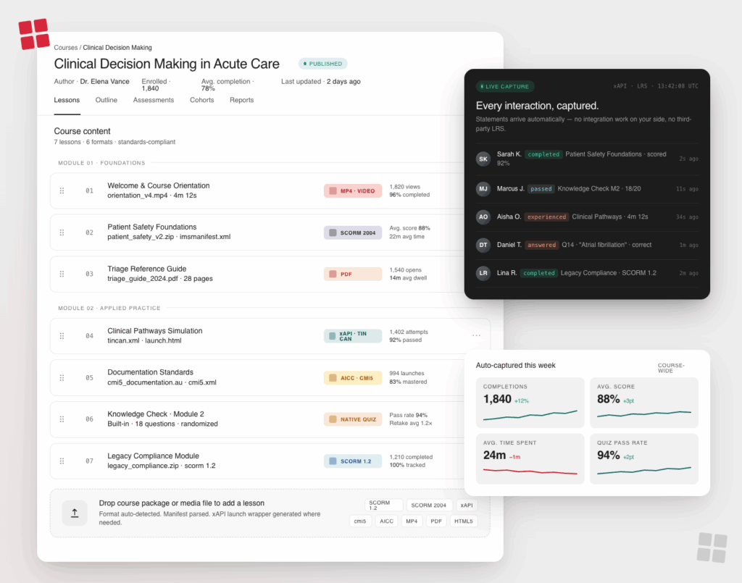This screenshot has width=742, height=583.
Task: Select the cmi5 format chip
Action: point(360,521)
